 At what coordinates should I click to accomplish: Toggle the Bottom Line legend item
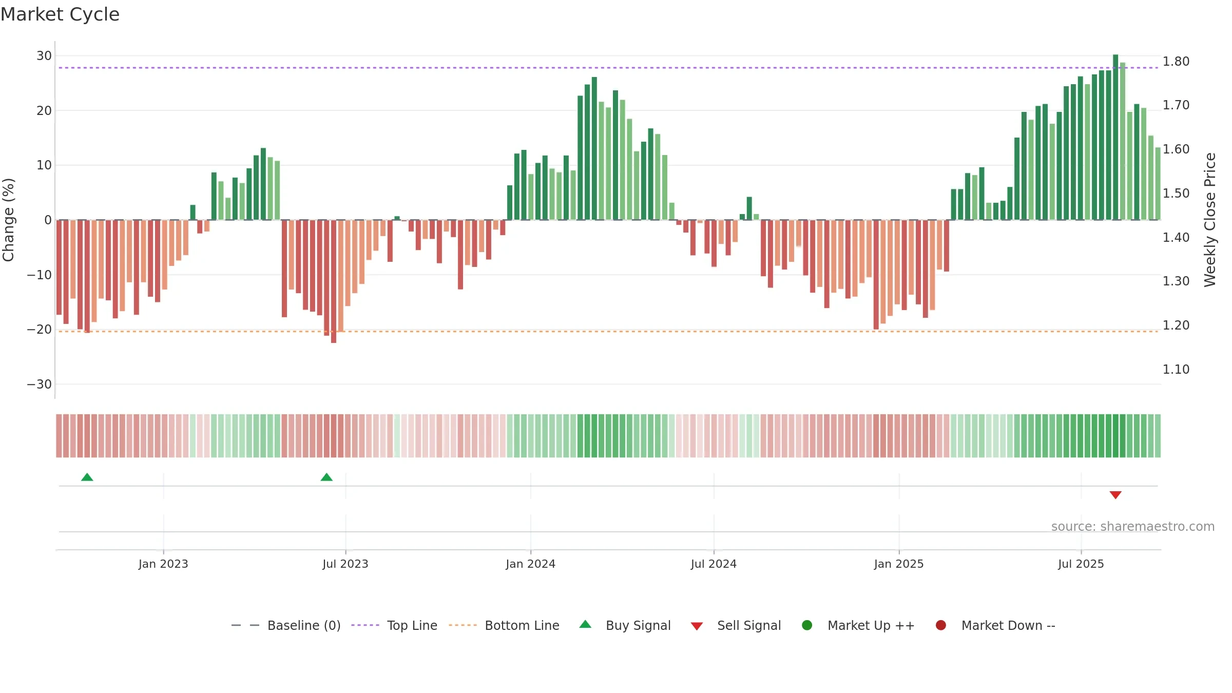click(504, 625)
